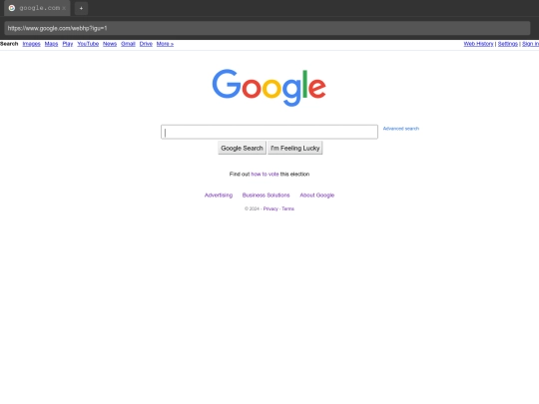Open the Settings link at top right

click(x=508, y=44)
